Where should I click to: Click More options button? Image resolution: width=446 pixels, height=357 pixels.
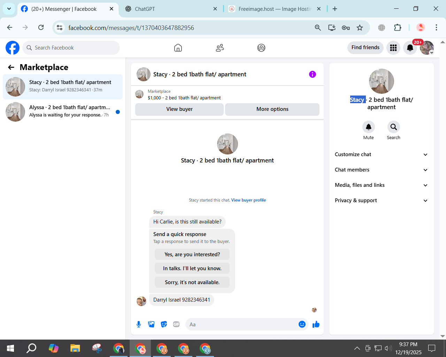click(272, 109)
